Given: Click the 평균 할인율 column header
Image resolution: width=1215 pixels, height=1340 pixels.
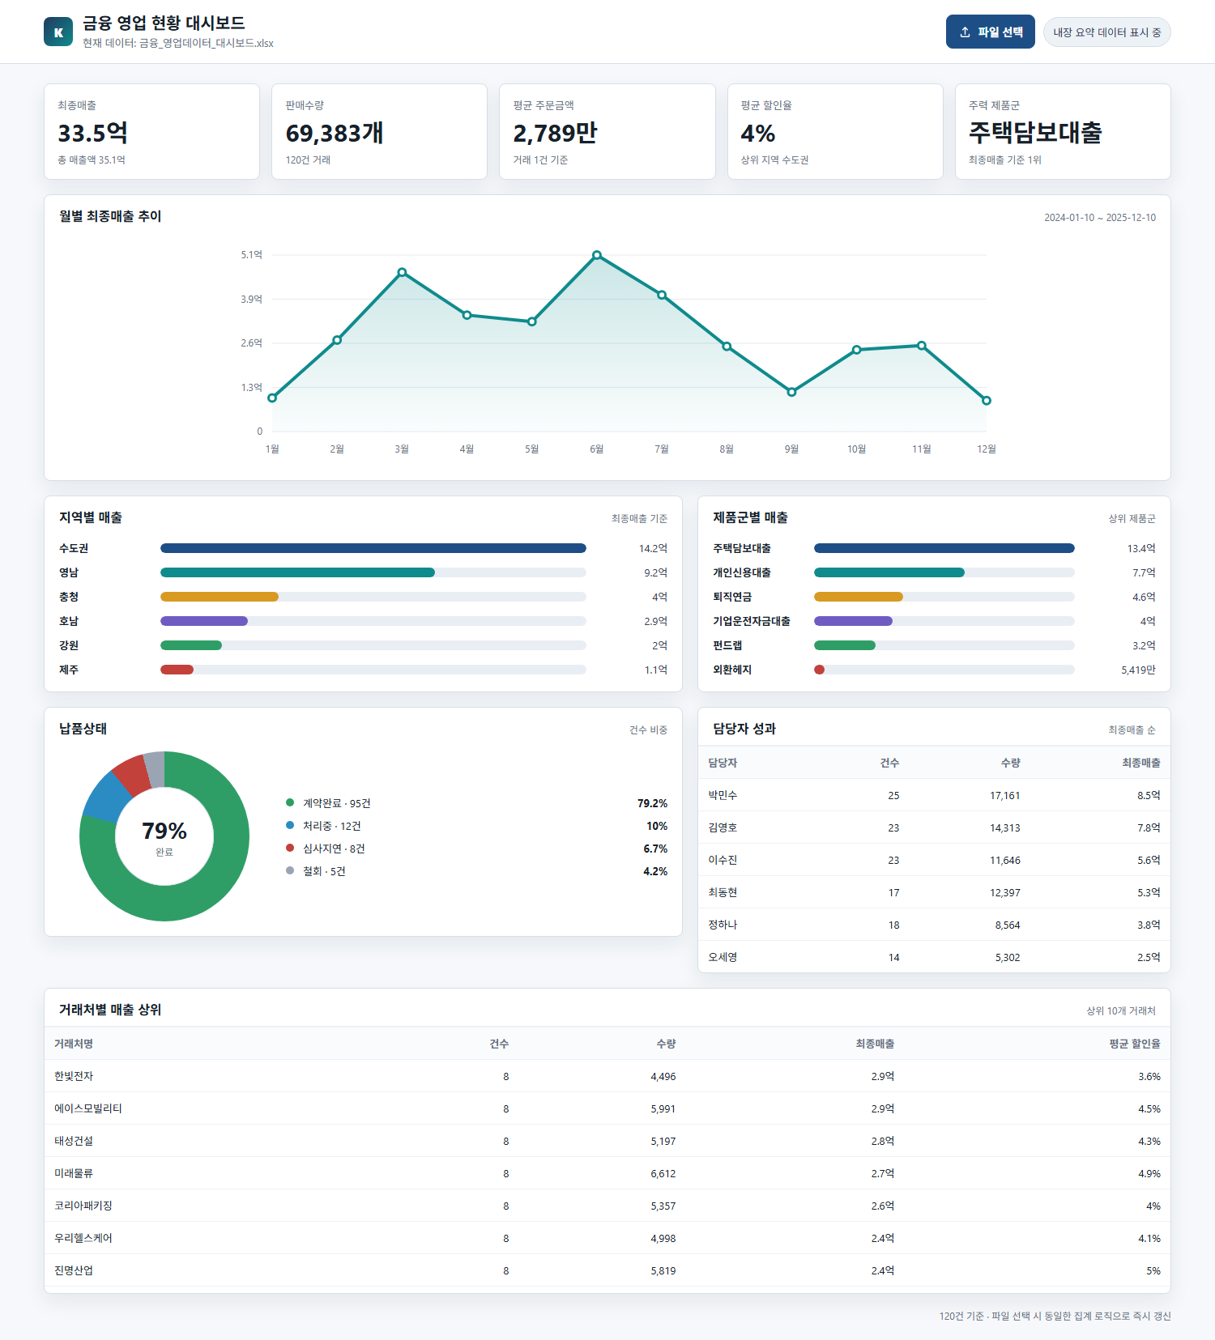Looking at the screenshot, I should click(x=1134, y=1044).
